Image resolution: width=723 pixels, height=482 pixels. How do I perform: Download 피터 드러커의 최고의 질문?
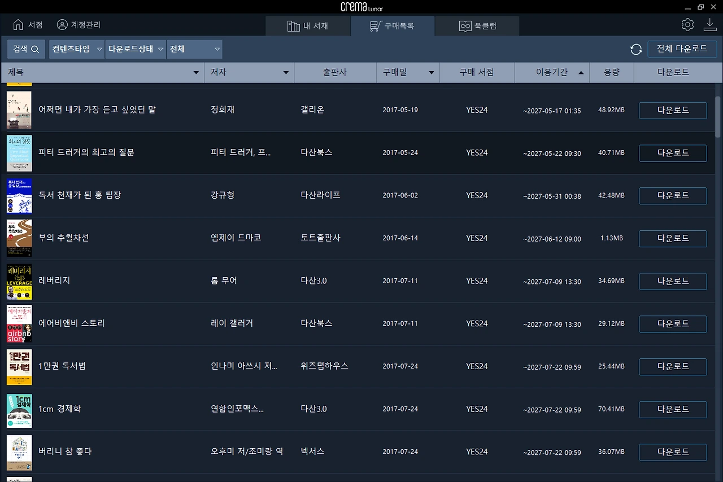(x=673, y=153)
